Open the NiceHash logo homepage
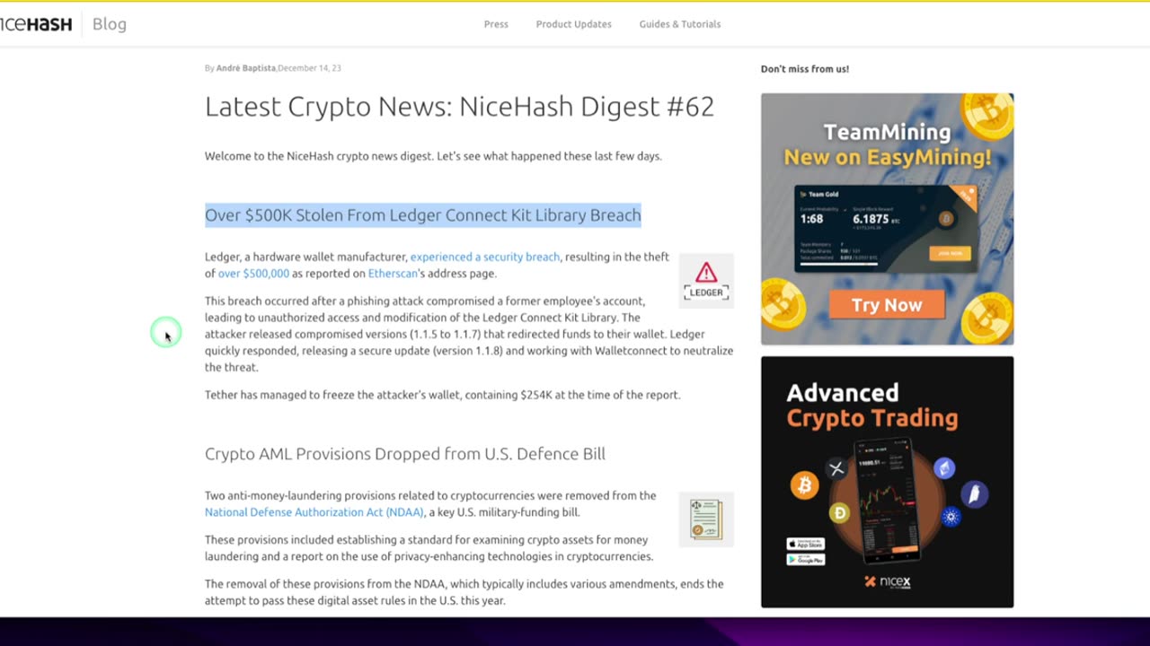 [x=36, y=24]
